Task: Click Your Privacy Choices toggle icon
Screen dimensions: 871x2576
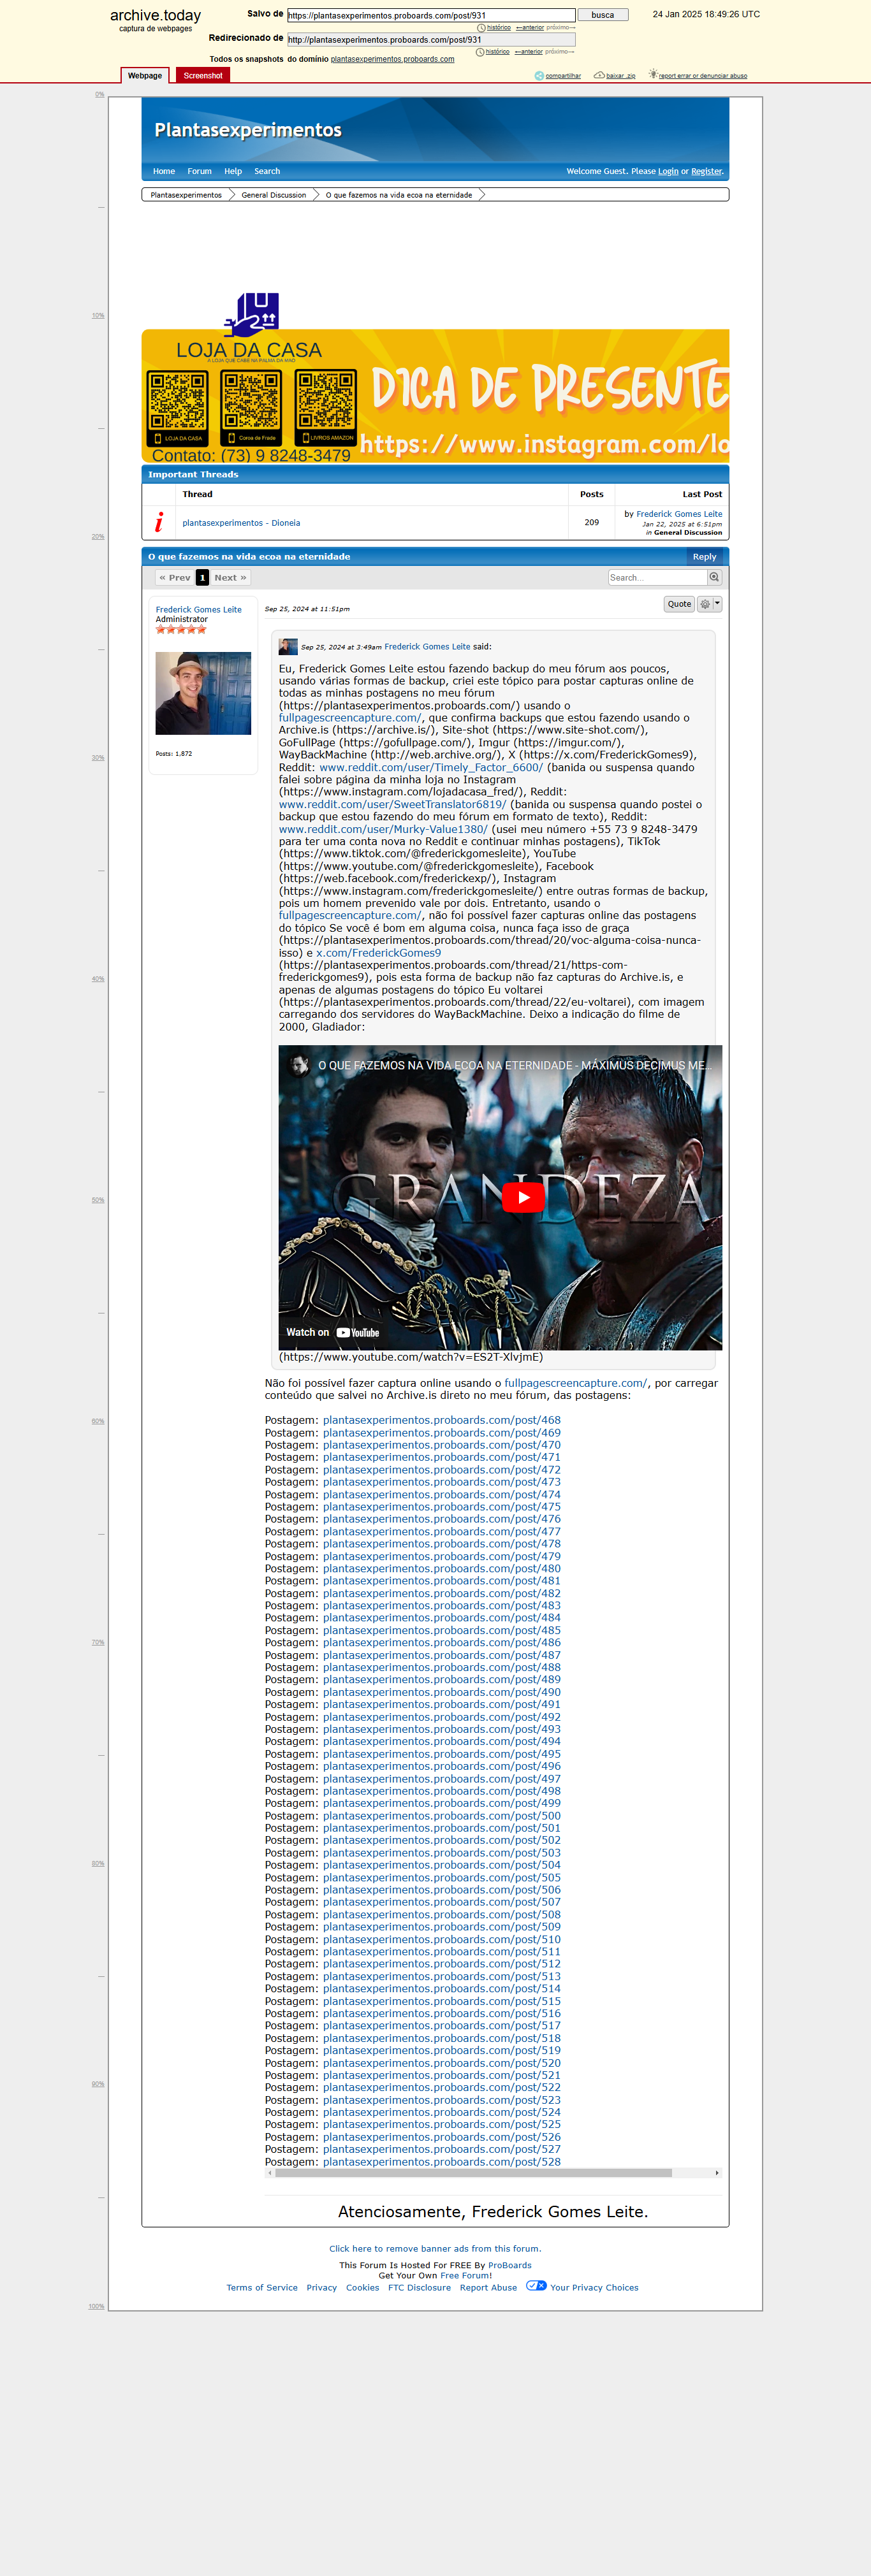Action: point(536,2285)
